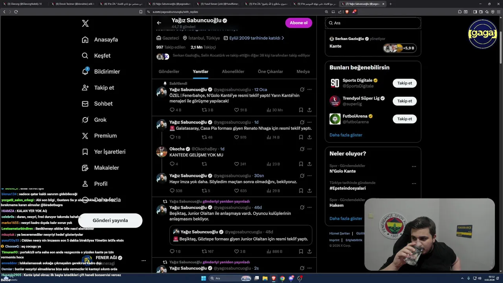Bookmark the 'Hayır imza yok daha' reply
The height and width of the screenshot is (283, 503).
click(x=301, y=191)
